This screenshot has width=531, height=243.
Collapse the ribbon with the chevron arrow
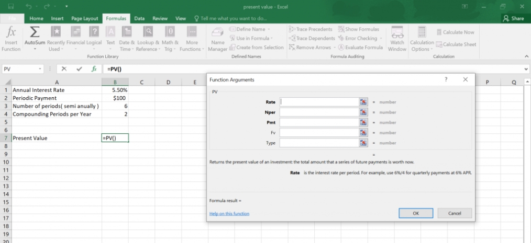pyautogui.click(x=526, y=56)
